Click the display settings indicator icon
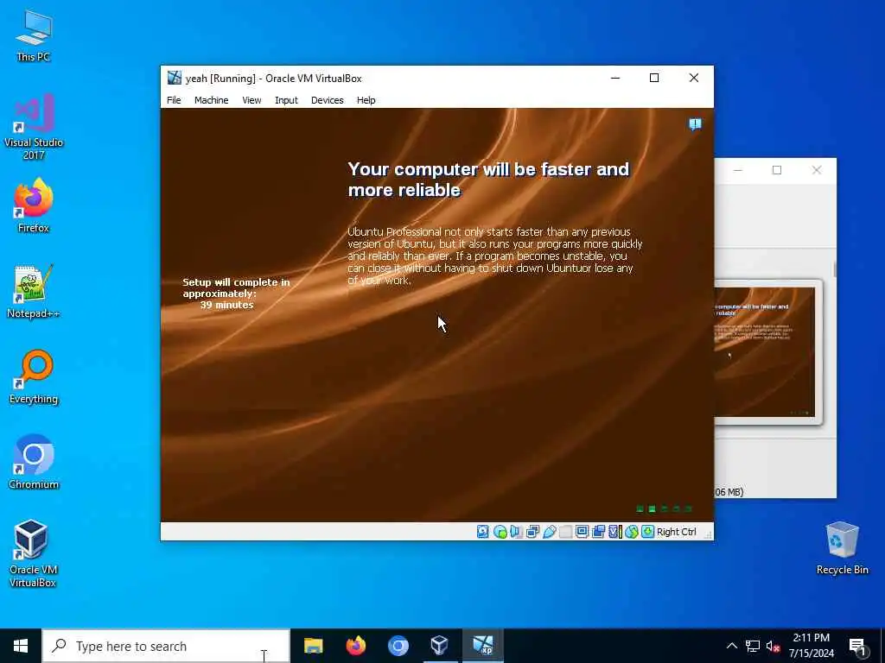885x663 pixels. (582, 532)
